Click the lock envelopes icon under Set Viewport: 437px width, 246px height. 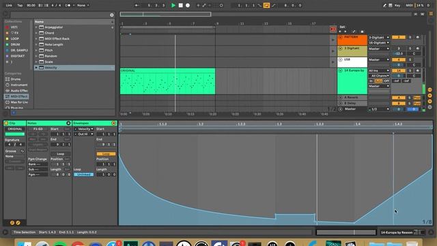362,31
